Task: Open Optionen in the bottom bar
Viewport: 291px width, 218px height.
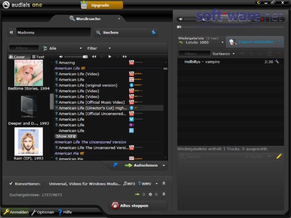Action: (x=43, y=212)
